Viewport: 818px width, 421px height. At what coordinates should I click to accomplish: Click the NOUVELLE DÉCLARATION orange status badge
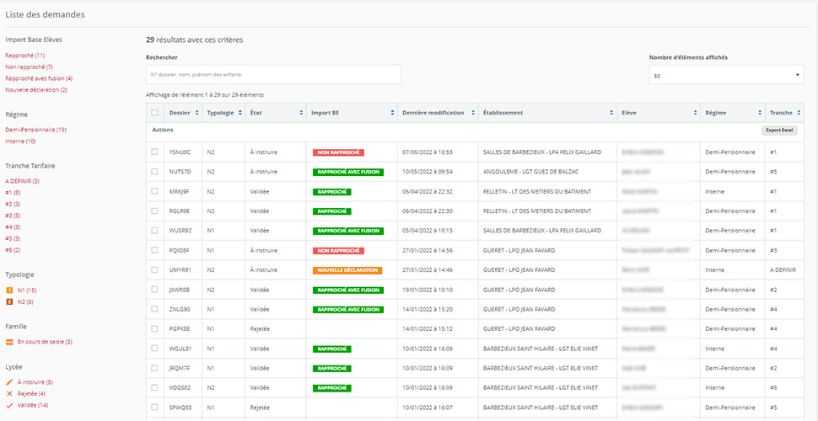tap(347, 270)
